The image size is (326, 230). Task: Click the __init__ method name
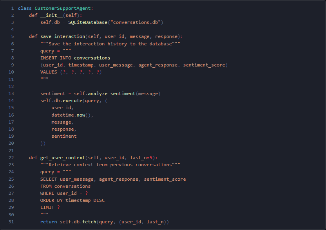tap(51, 15)
